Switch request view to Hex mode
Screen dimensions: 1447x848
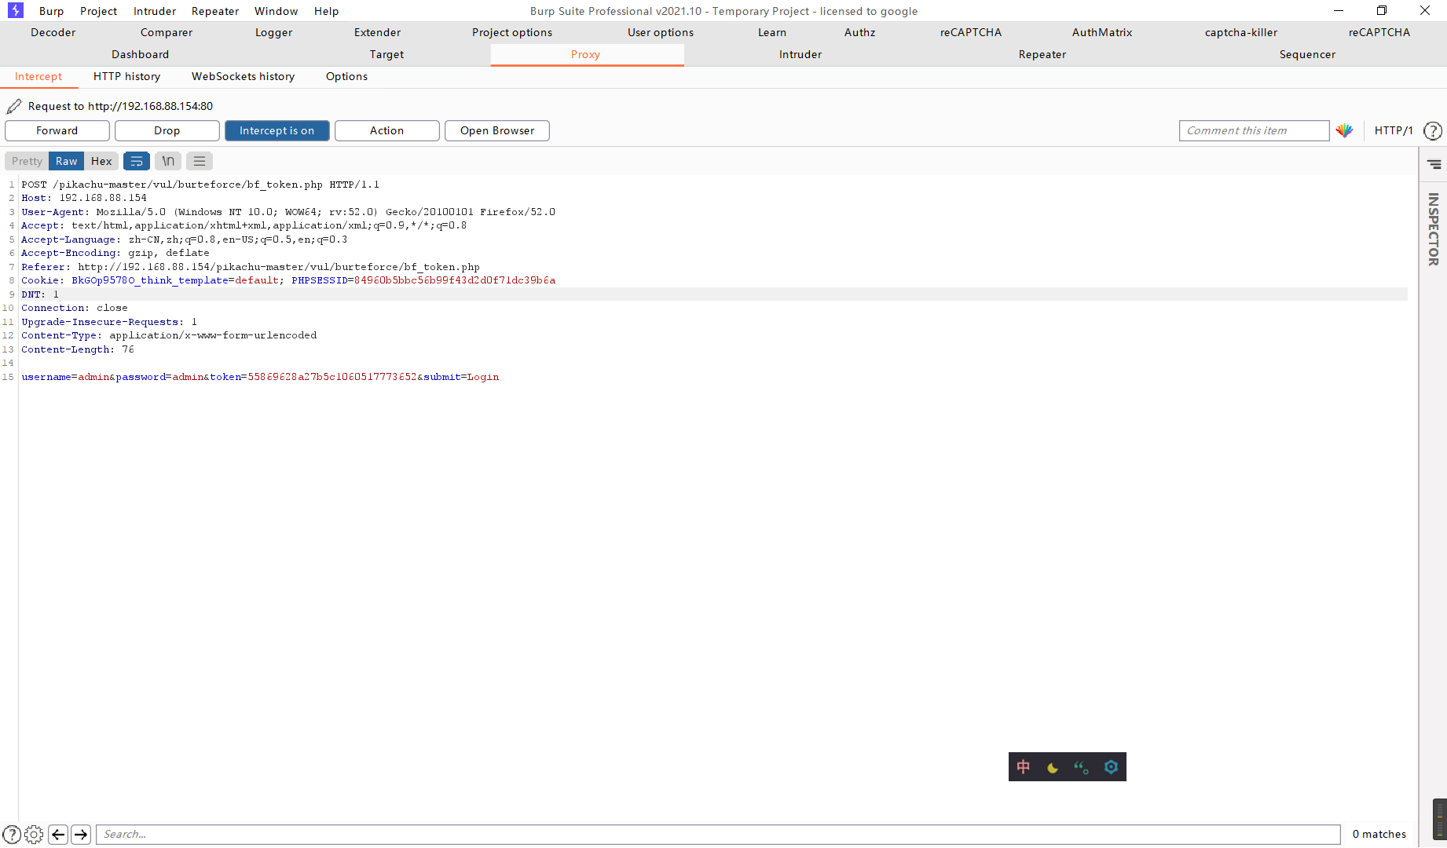(x=101, y=161)
